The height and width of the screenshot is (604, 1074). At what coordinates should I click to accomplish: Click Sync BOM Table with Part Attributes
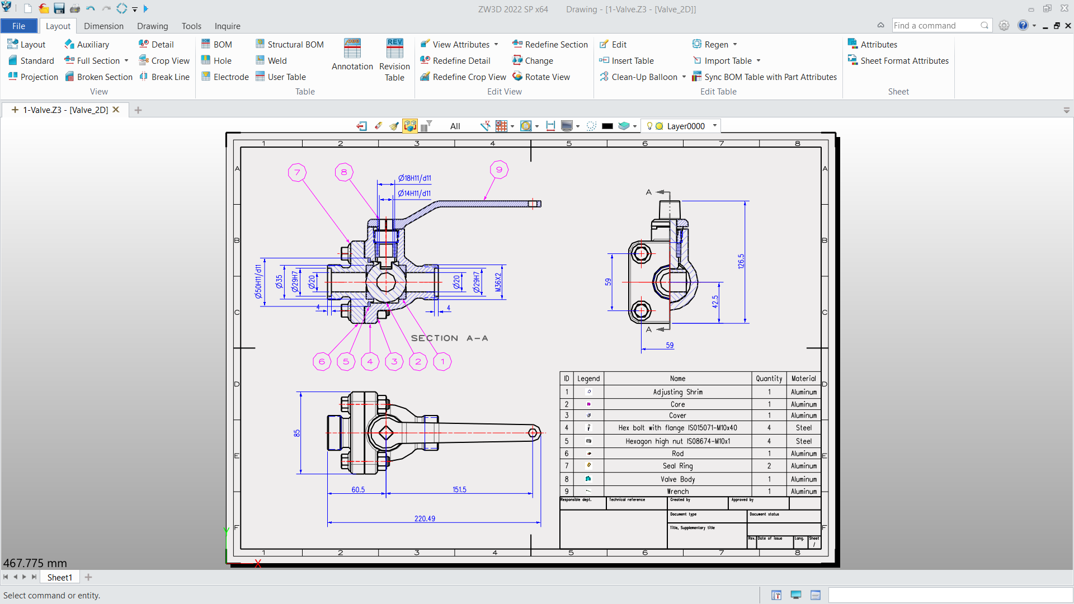764,77
